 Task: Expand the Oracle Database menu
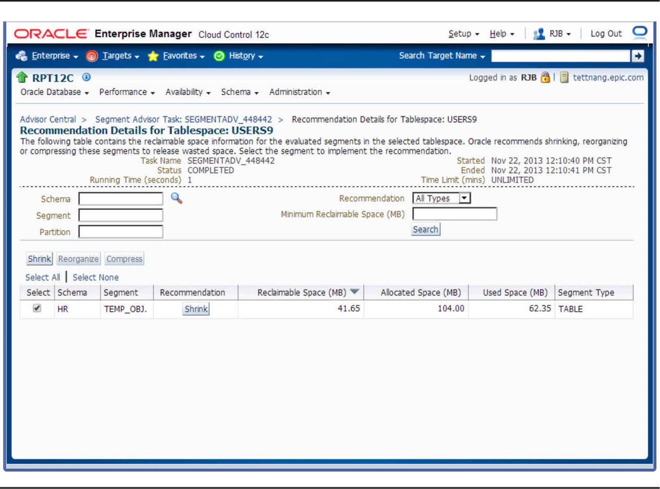click(x=55, y=92)
